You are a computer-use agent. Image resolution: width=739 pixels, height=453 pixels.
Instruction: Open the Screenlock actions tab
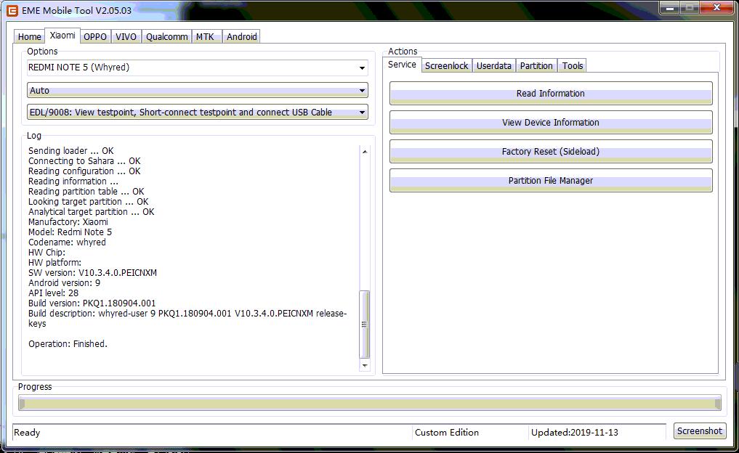click(x=447, y=66)
